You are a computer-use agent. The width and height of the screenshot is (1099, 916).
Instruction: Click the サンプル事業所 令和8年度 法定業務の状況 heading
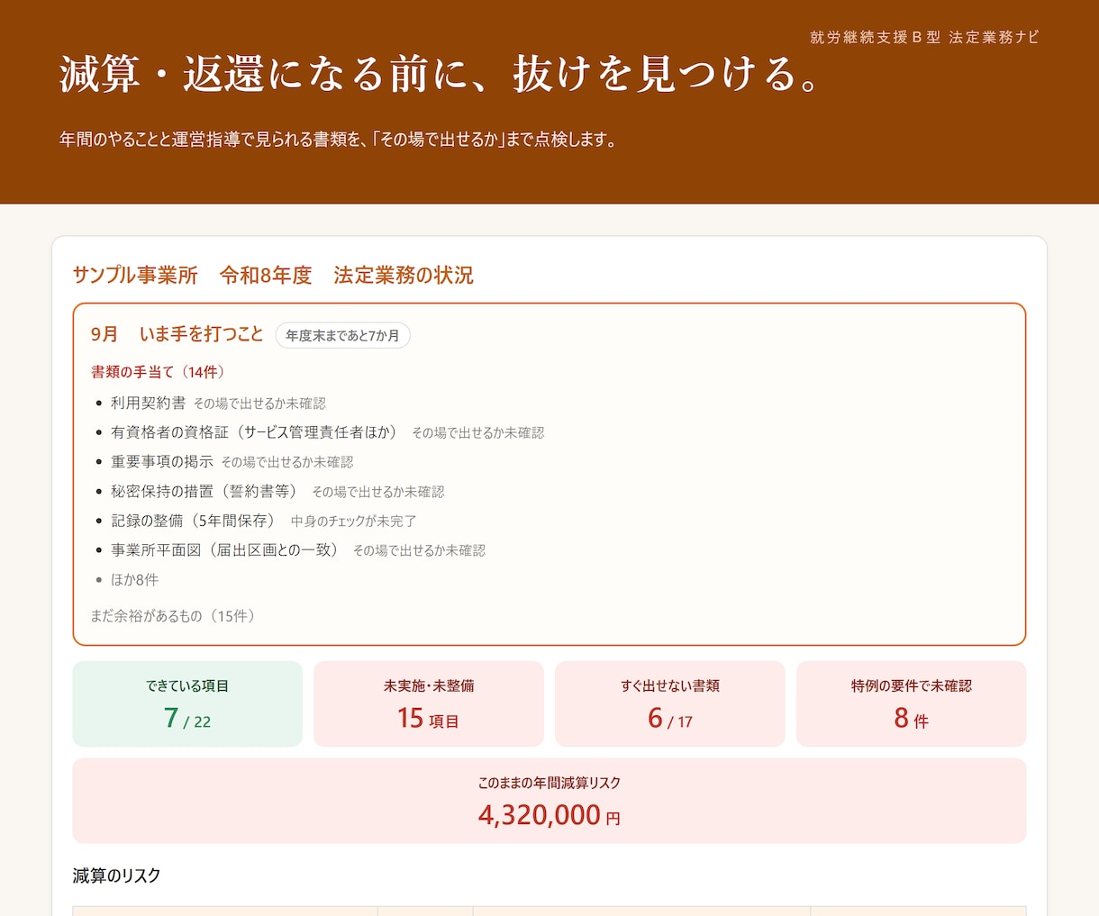[x=273, y=275]
